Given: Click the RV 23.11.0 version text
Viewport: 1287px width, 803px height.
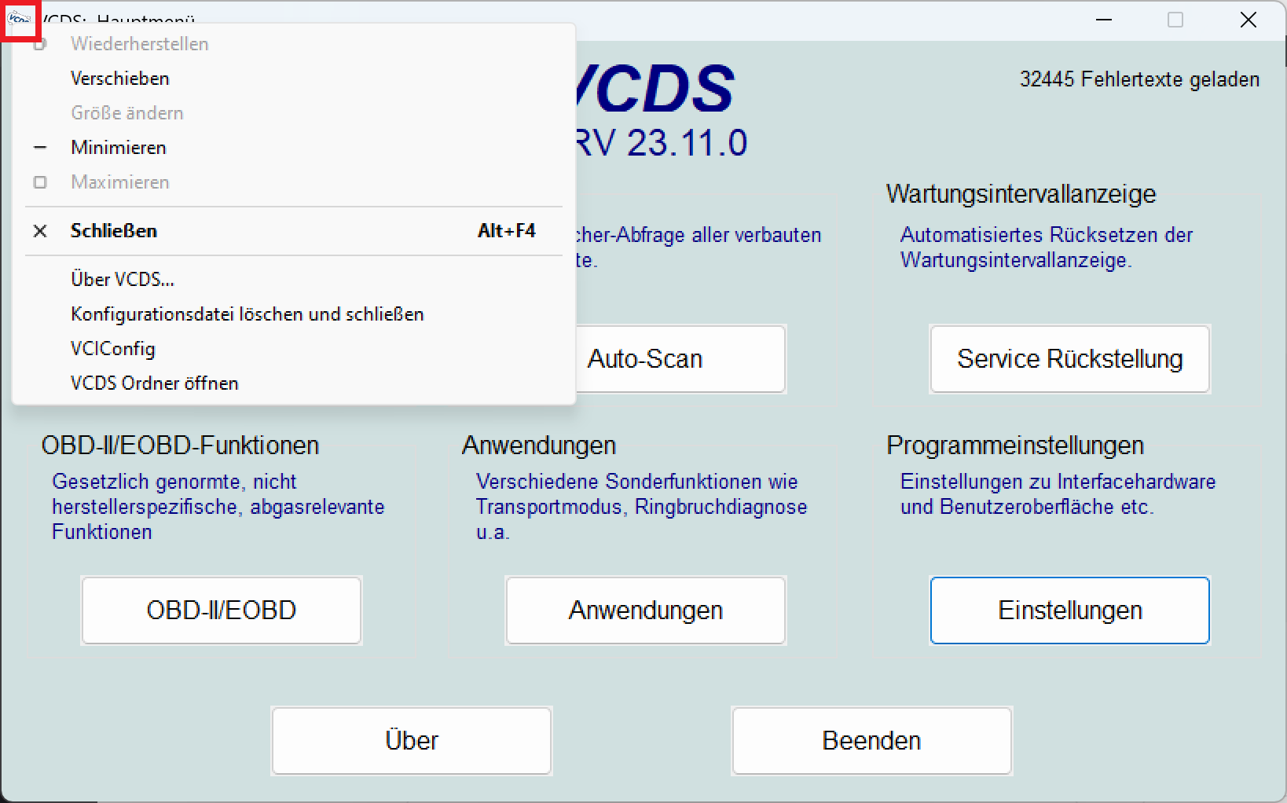Looking at the screenshot, I should pos(661,143).
